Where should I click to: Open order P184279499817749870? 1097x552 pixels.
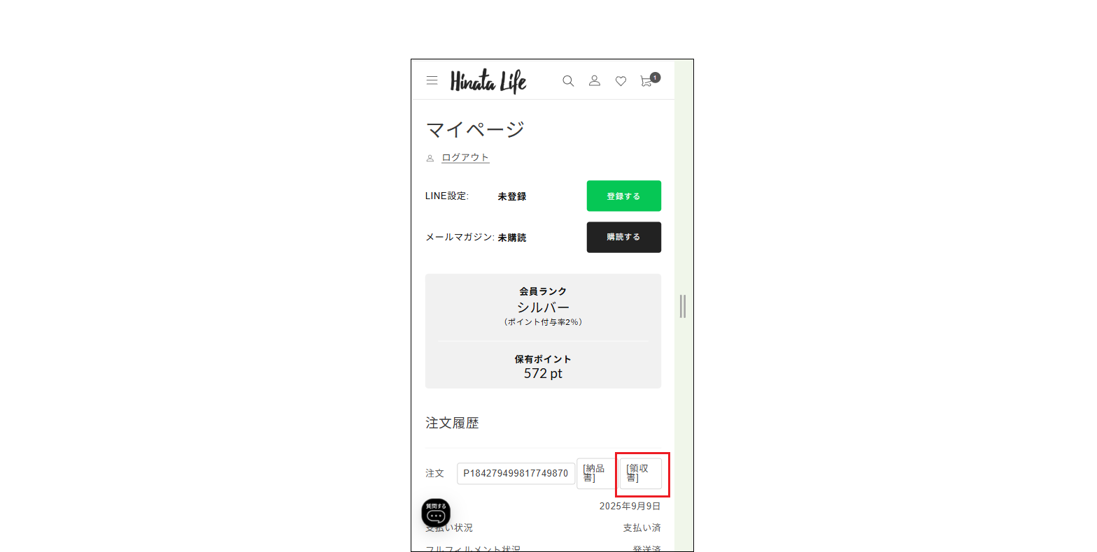click(x=516, y=473)
